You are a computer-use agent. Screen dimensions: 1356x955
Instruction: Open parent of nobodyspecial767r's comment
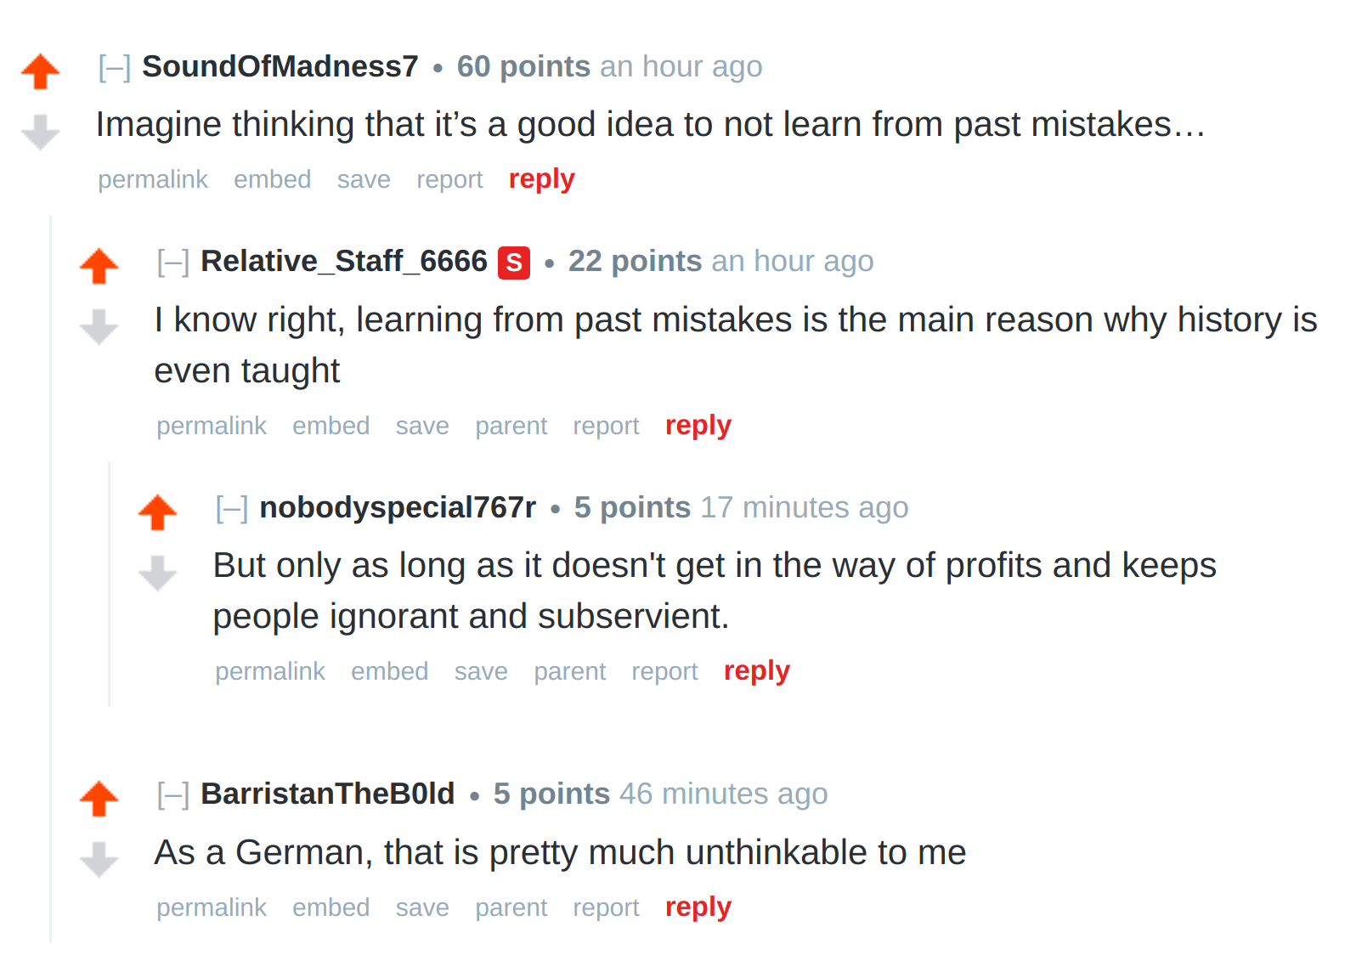(x=570, y=671)
